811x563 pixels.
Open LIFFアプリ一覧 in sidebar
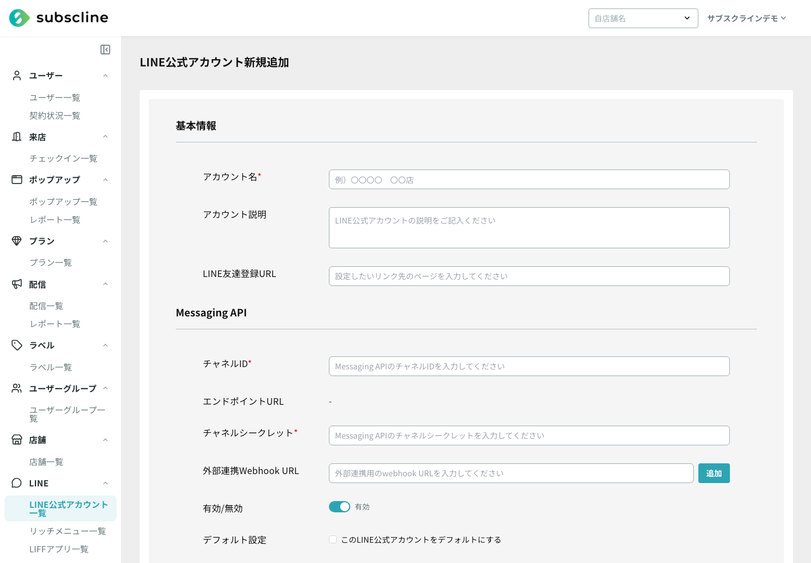(59, 549)
